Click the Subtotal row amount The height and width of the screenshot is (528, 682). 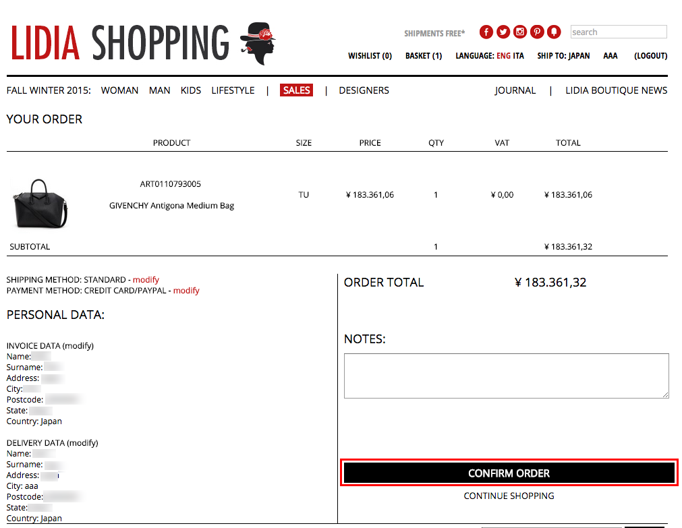(x=568, y=247)
